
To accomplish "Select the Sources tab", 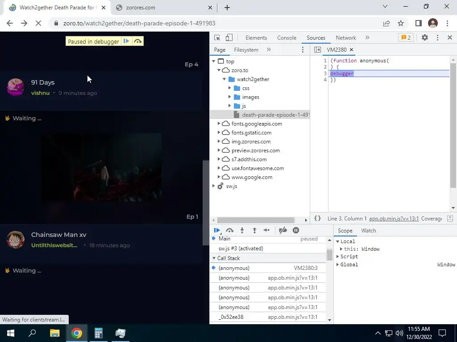I will pos(316,37).
